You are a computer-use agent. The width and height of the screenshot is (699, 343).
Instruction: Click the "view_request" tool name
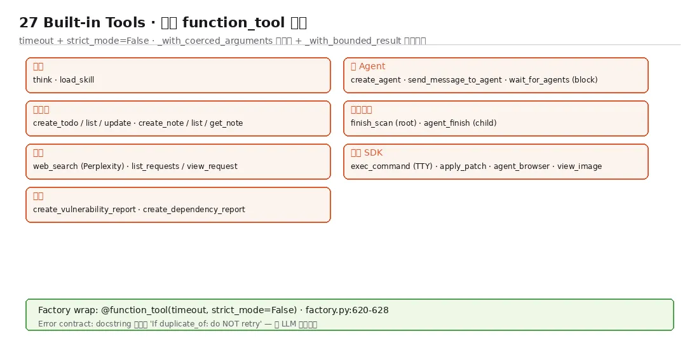click(212, 166)
